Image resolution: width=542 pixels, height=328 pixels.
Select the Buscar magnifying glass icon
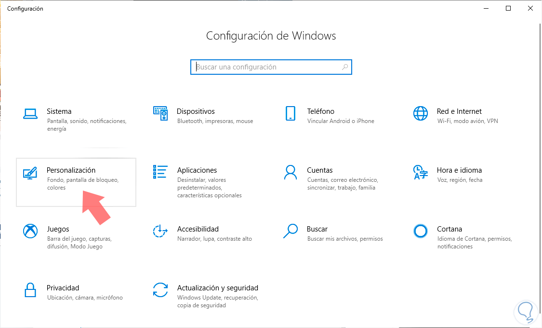click(290, 231)
